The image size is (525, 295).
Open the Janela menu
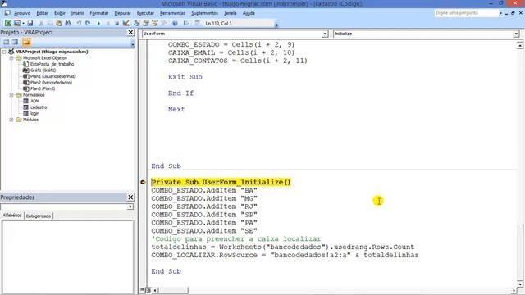(x=230, y=13)
